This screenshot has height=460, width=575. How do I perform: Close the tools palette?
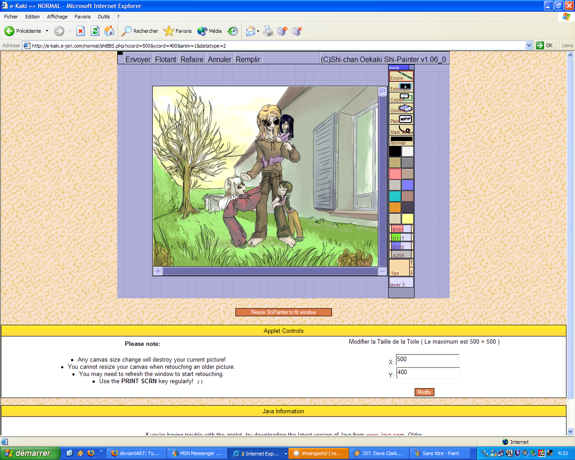(x=411, y=68)
